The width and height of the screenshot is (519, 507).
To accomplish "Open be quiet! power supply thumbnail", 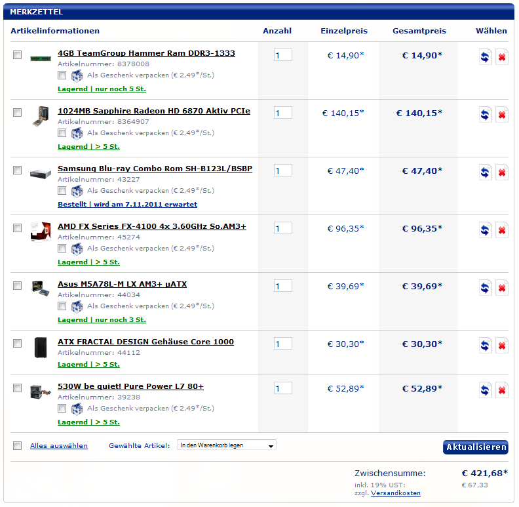I will click(41, 392).
